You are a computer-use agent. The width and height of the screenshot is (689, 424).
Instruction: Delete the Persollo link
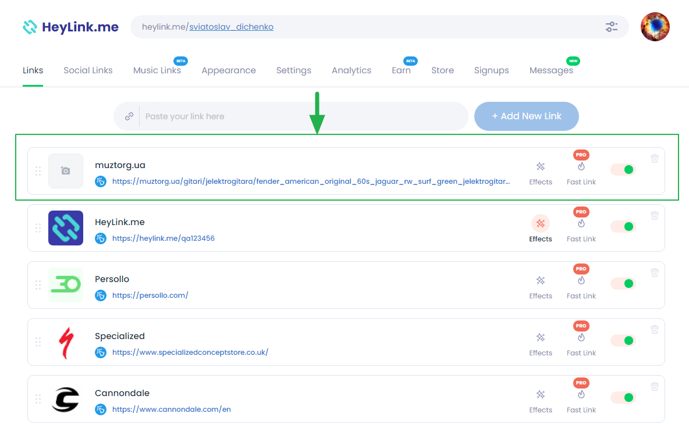point(654,273)
